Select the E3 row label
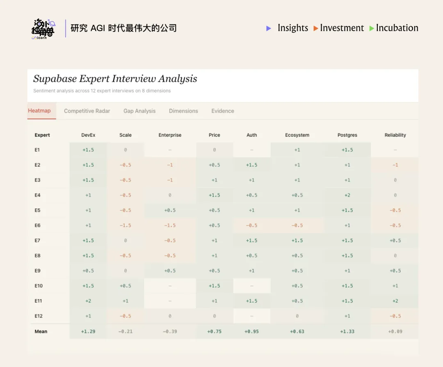443x367 pixels. [x=37, y=180]
